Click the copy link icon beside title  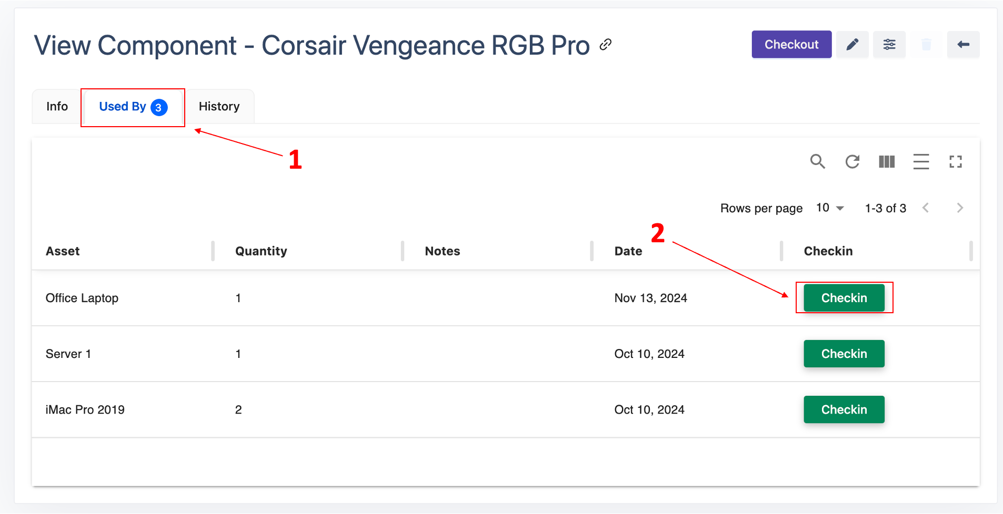(606, 45)
